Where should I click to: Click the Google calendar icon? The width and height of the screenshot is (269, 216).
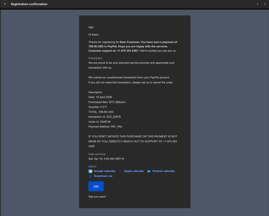[x=90, y=171]
